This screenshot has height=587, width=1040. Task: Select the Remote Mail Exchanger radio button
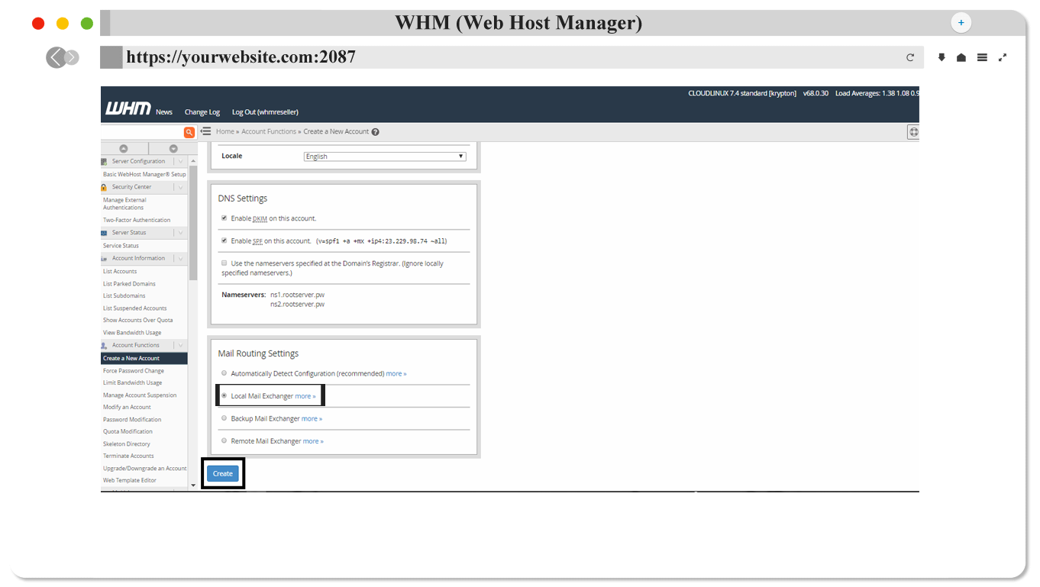(x=224, y=440)
